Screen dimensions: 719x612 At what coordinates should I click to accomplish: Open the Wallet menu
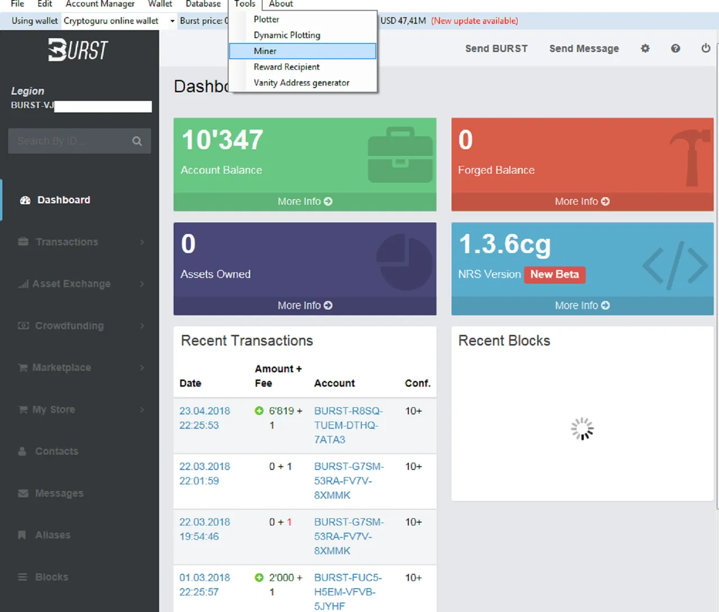160,4
